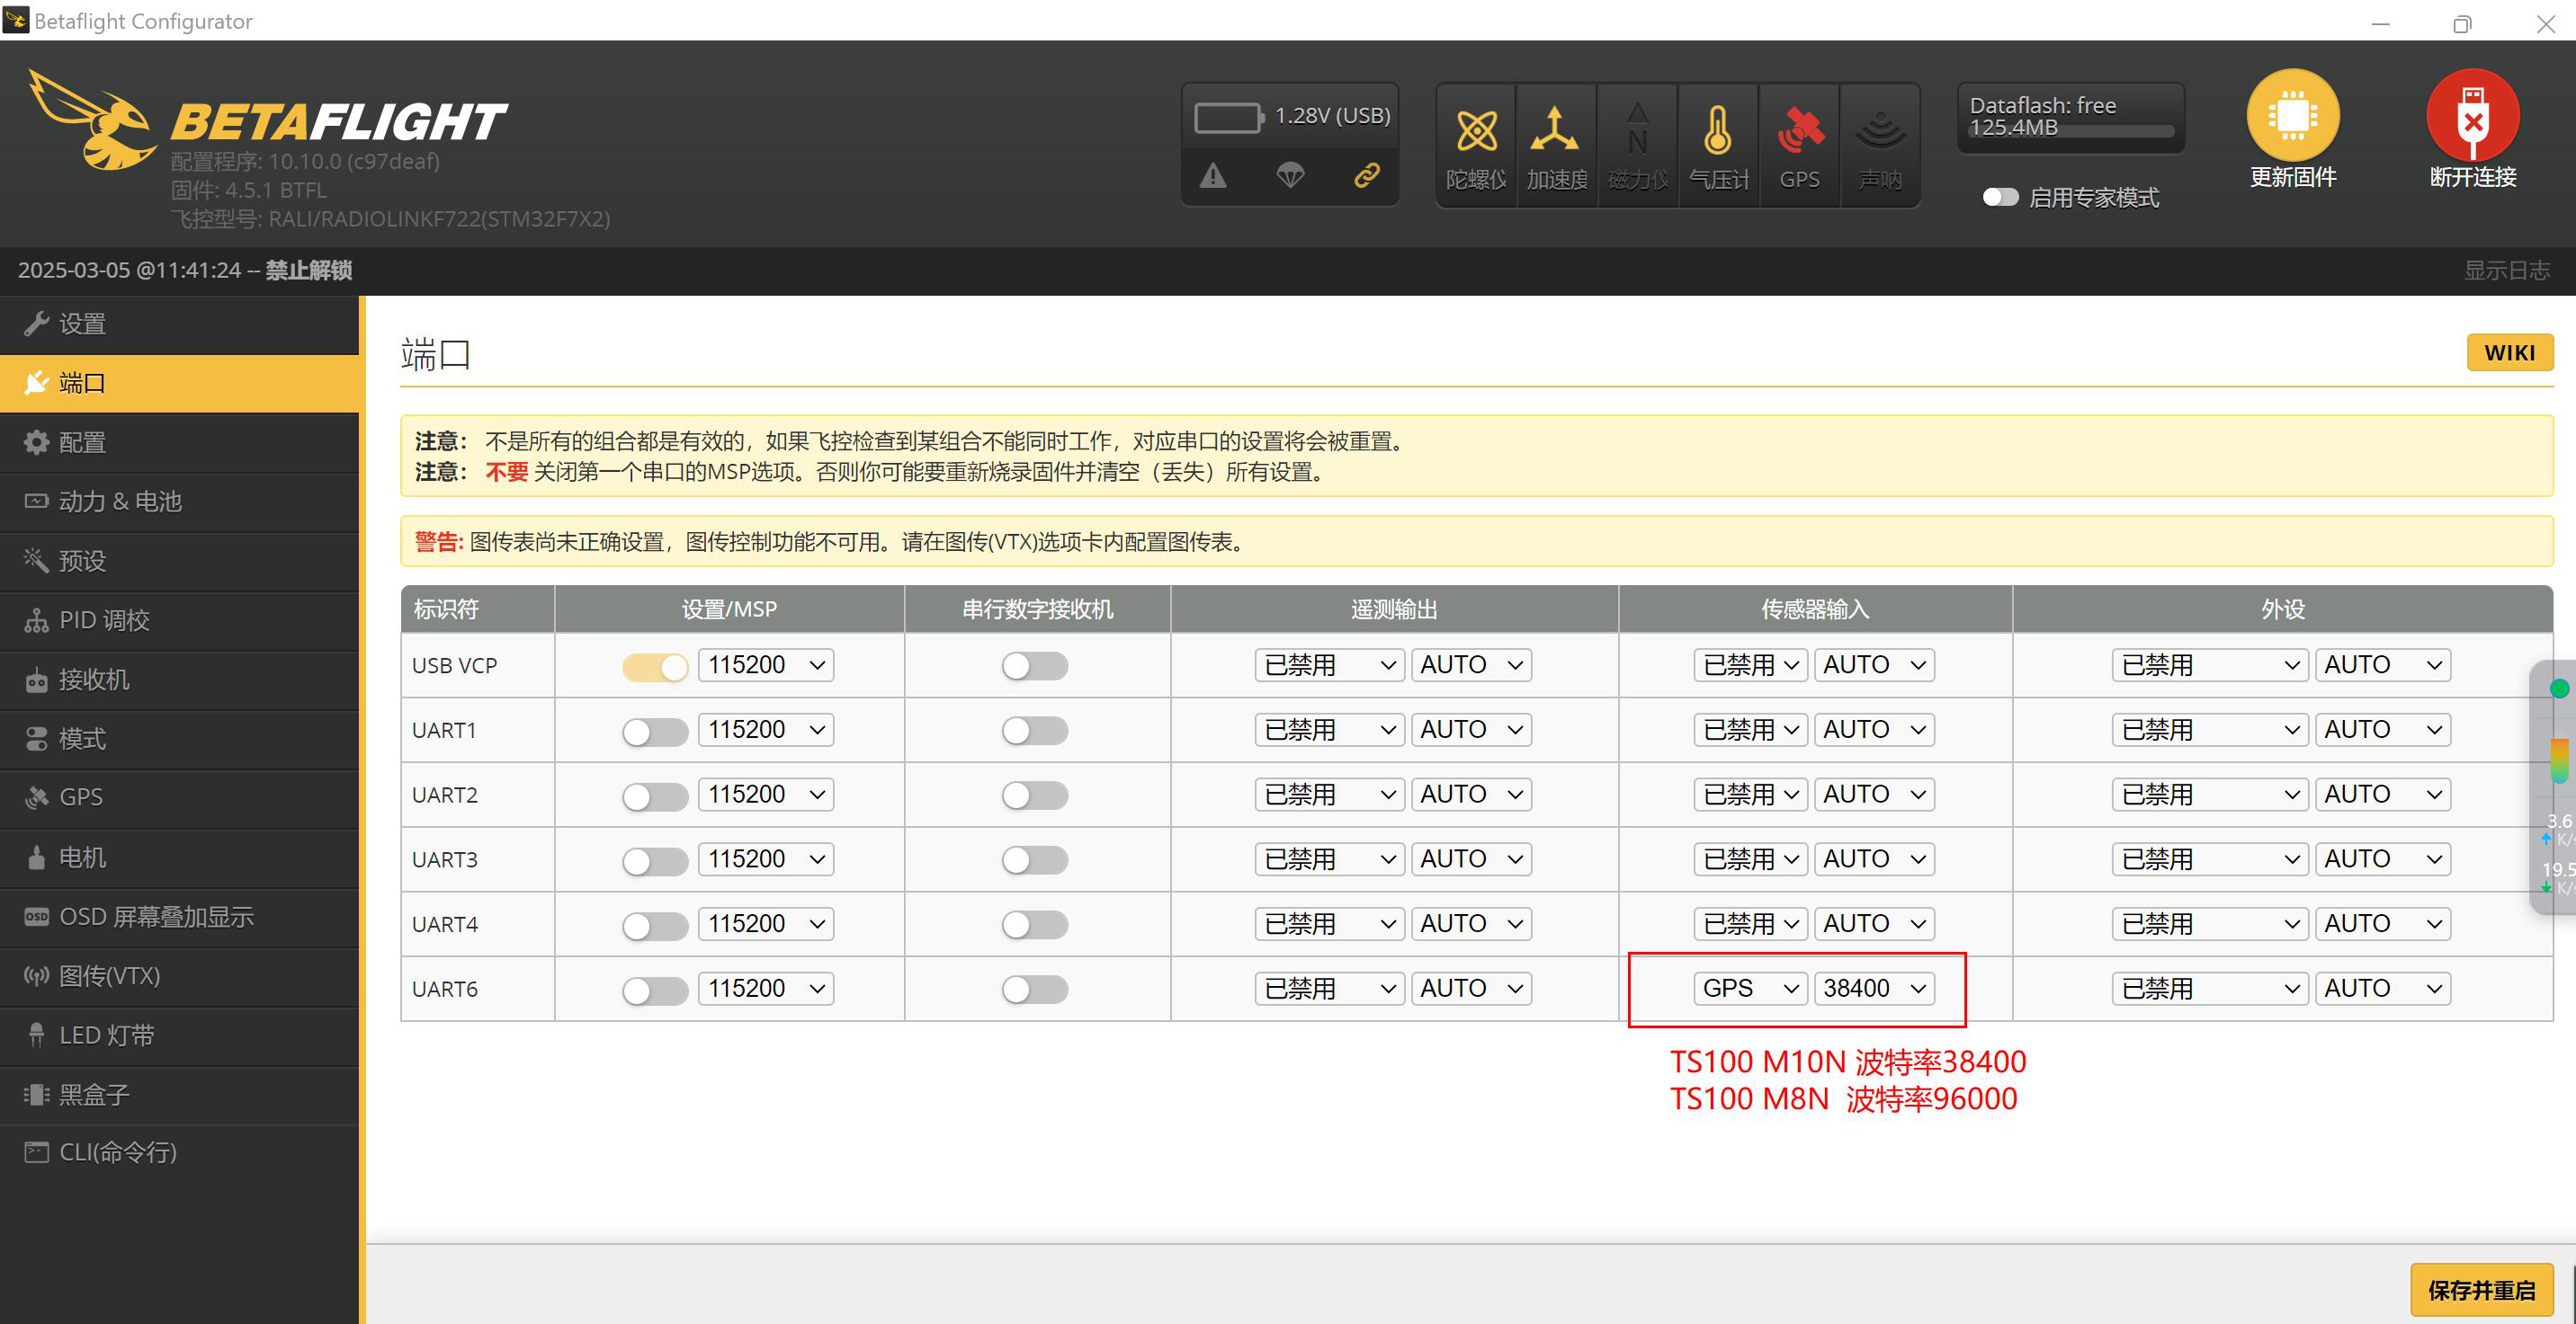Open UART6 sensor baud rate 38400 dropdown
The image size is (2576, 1324).
(x=1873, y=988)
